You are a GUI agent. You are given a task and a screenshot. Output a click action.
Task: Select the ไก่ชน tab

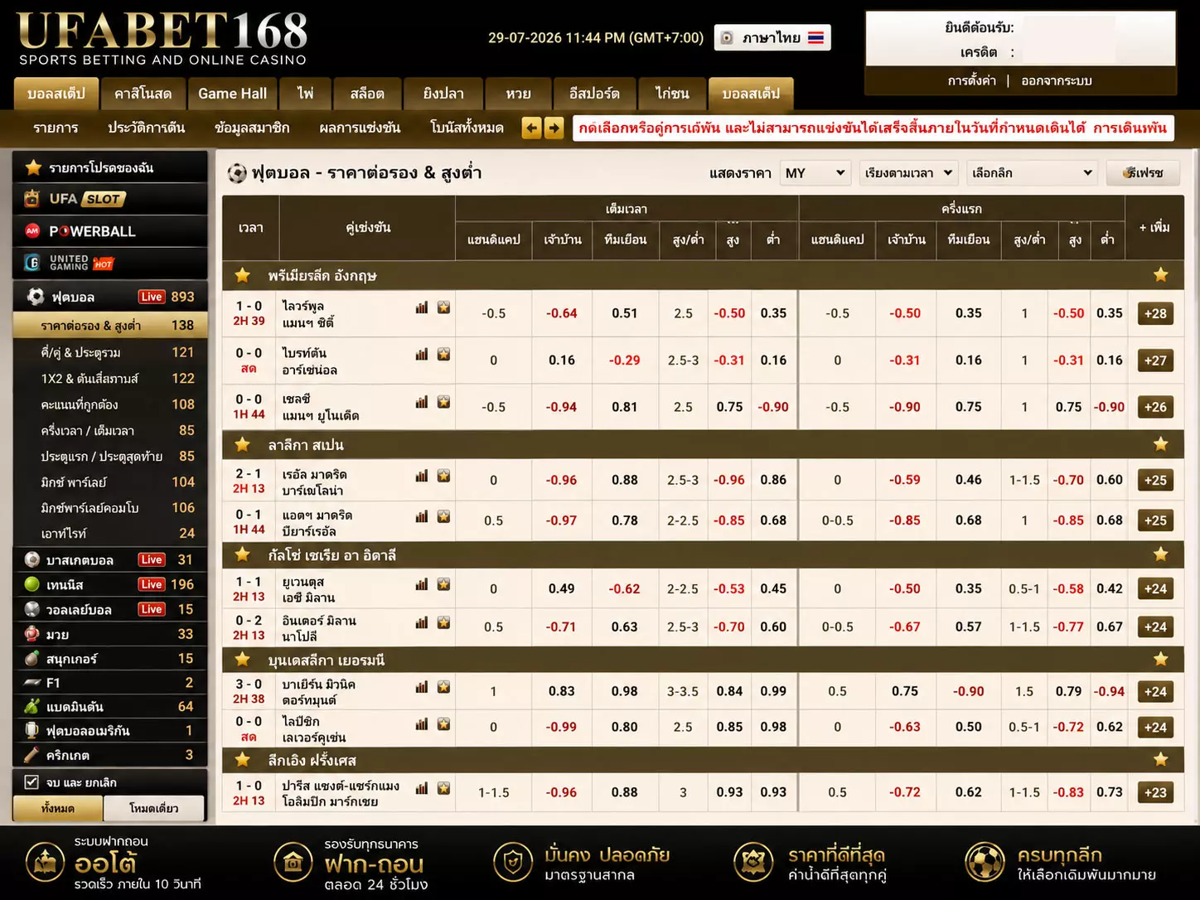pyautogui.click(x=672, y=94)
